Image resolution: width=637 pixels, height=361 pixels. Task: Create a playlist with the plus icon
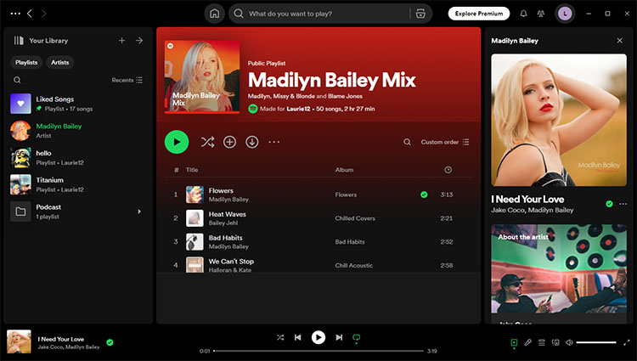pos(121,40)
